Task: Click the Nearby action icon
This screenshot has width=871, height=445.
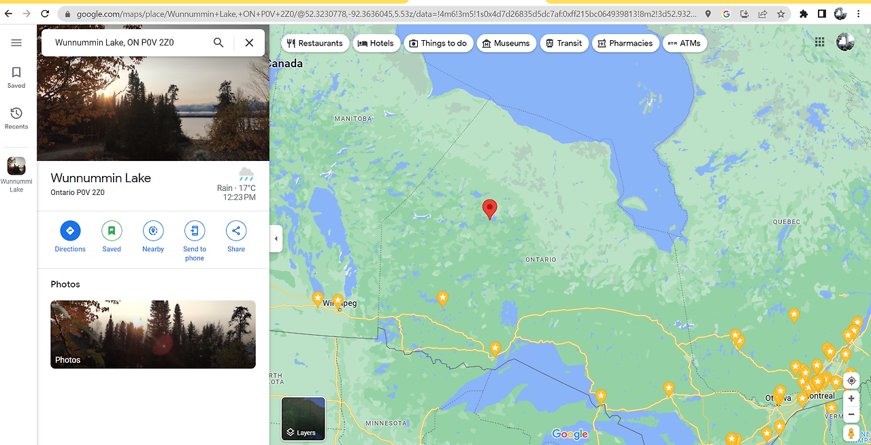Action: click(153, 231)
